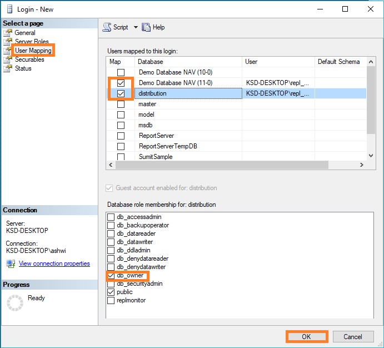The image size is (384, 348).
Task: Check the master database Map checkbox
Action: click(x=121, y=104)
